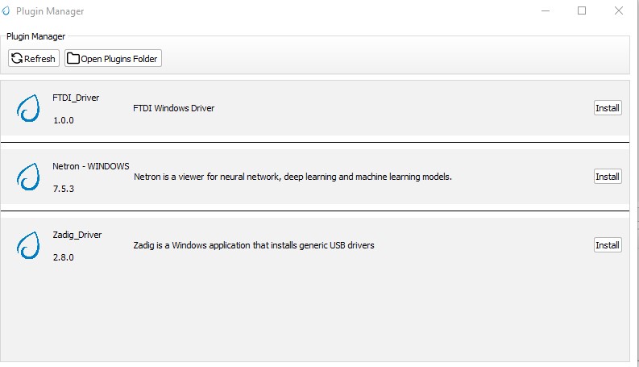This screenshot has height=367, width=639.
Task: Click the Refresh arrows icon
Action: coord(17,58)
